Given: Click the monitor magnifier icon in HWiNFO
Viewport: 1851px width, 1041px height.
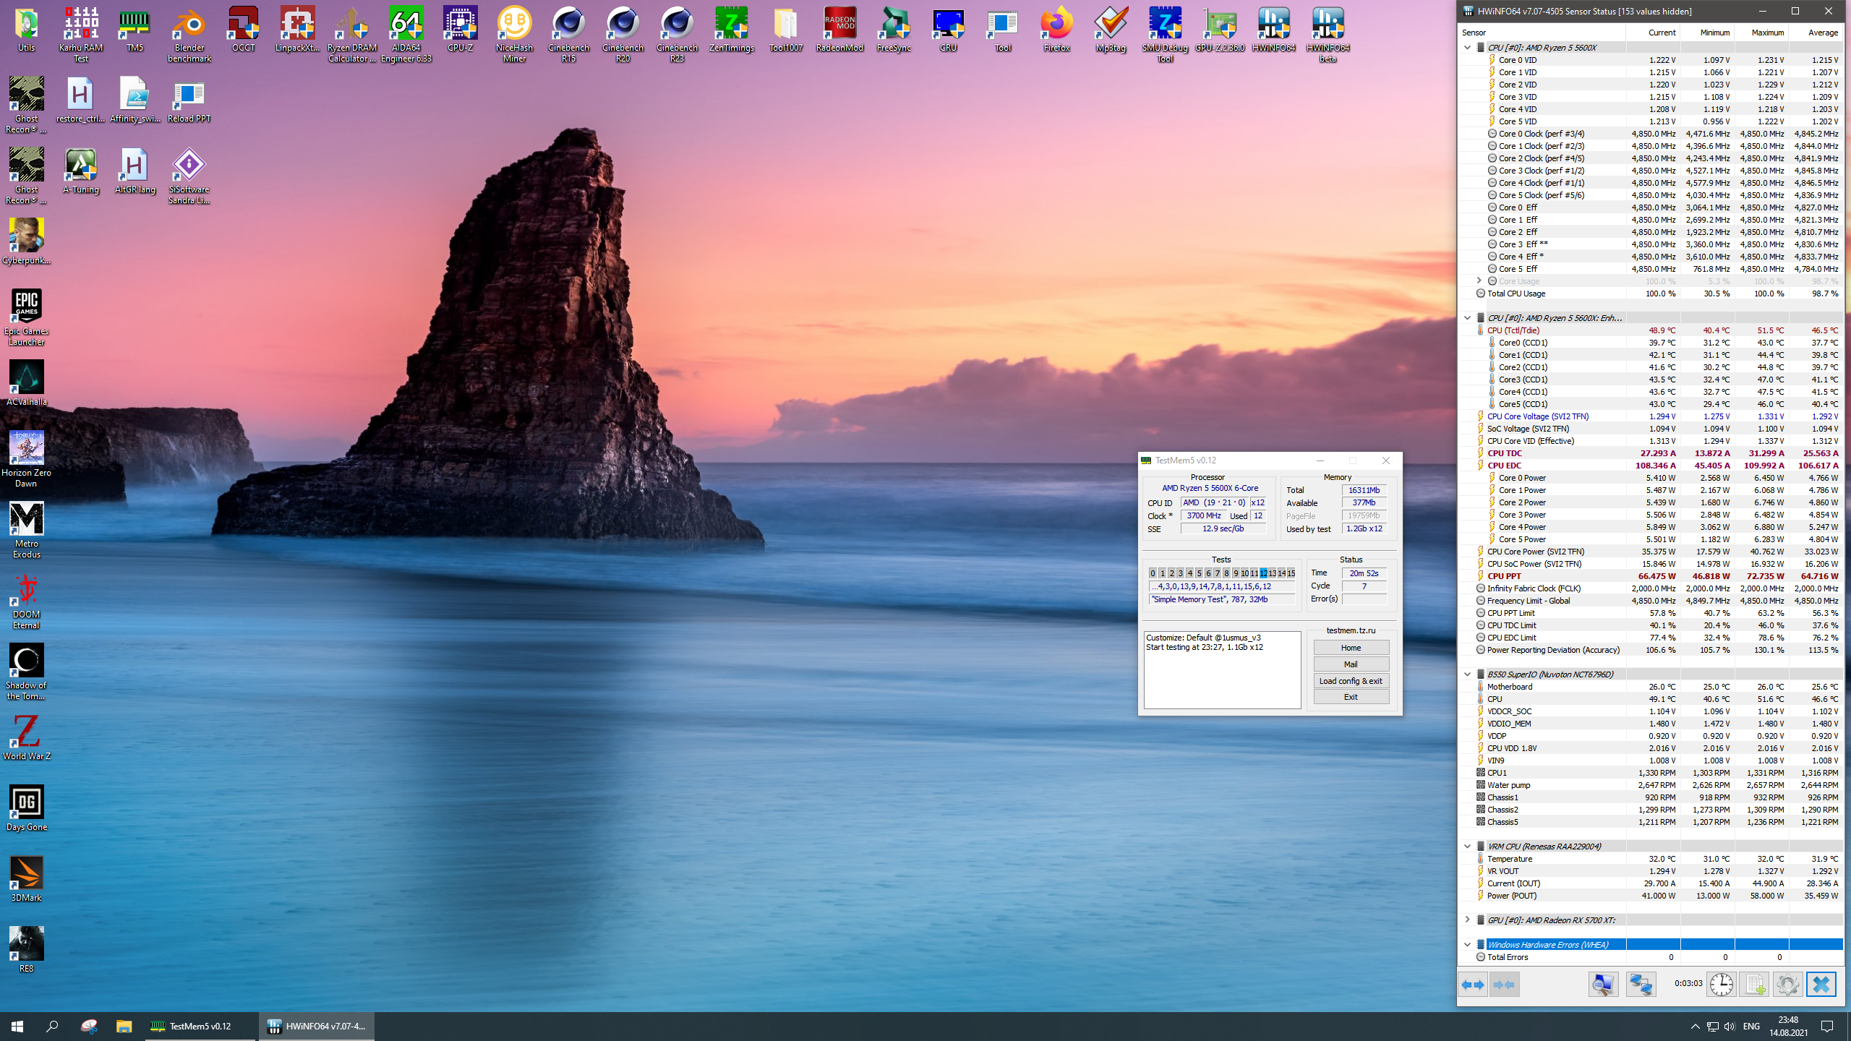Looking at the screenshot, I should pyautogui.click(x=1603, y=985).
